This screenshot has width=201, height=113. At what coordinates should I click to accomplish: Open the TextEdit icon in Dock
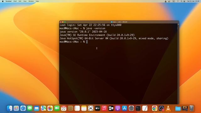point(145,108)
